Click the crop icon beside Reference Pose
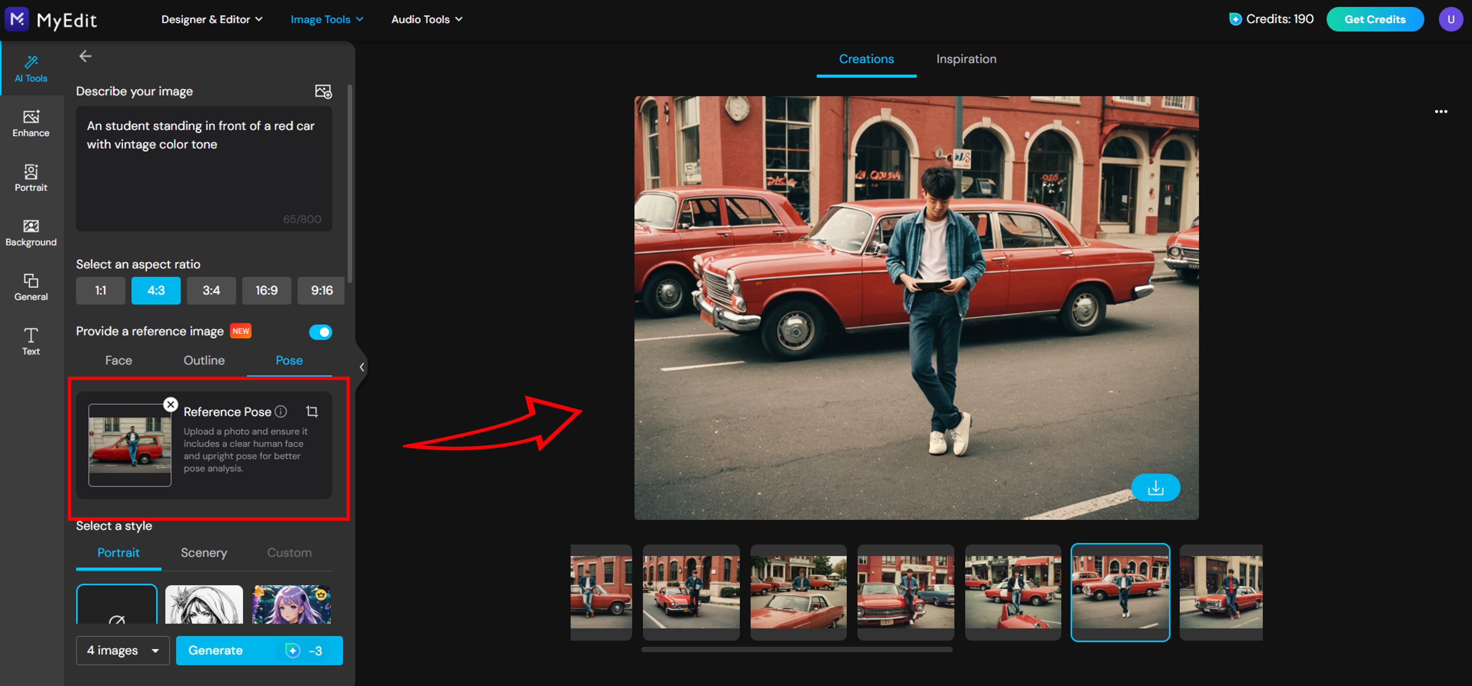The width and height of the screenshot is (1472, 686). click(x=312, y=411)
